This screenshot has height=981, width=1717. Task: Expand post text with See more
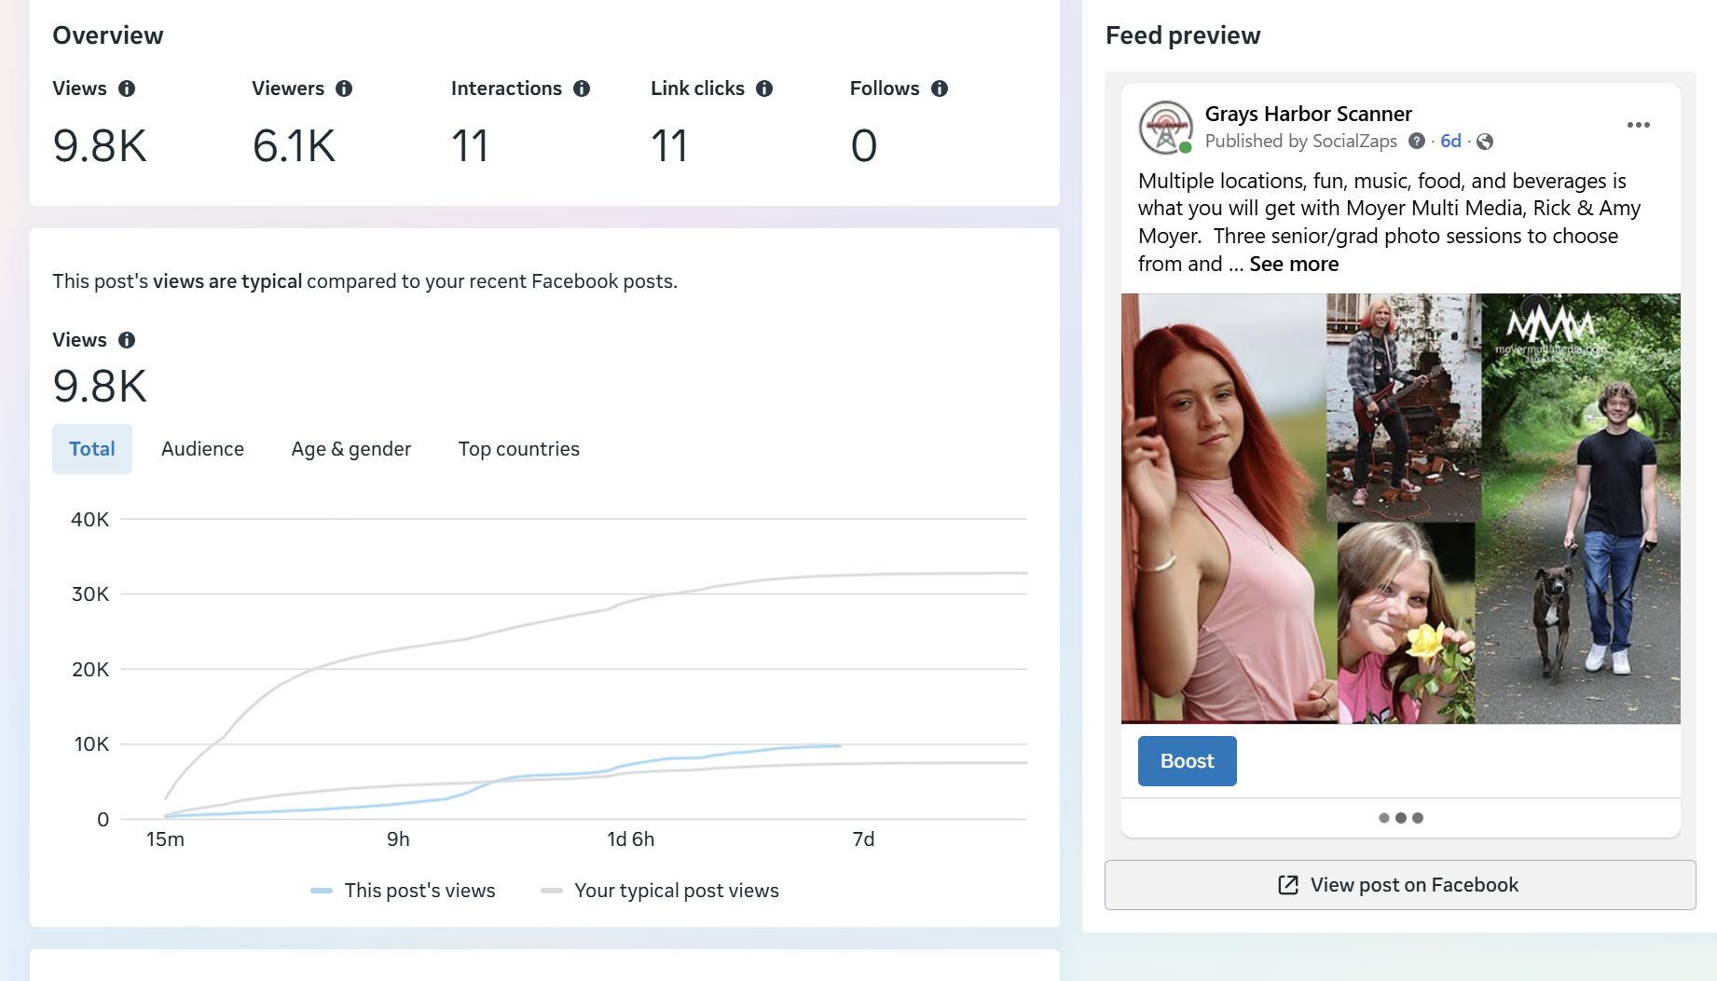click(x=1294, y=264)
